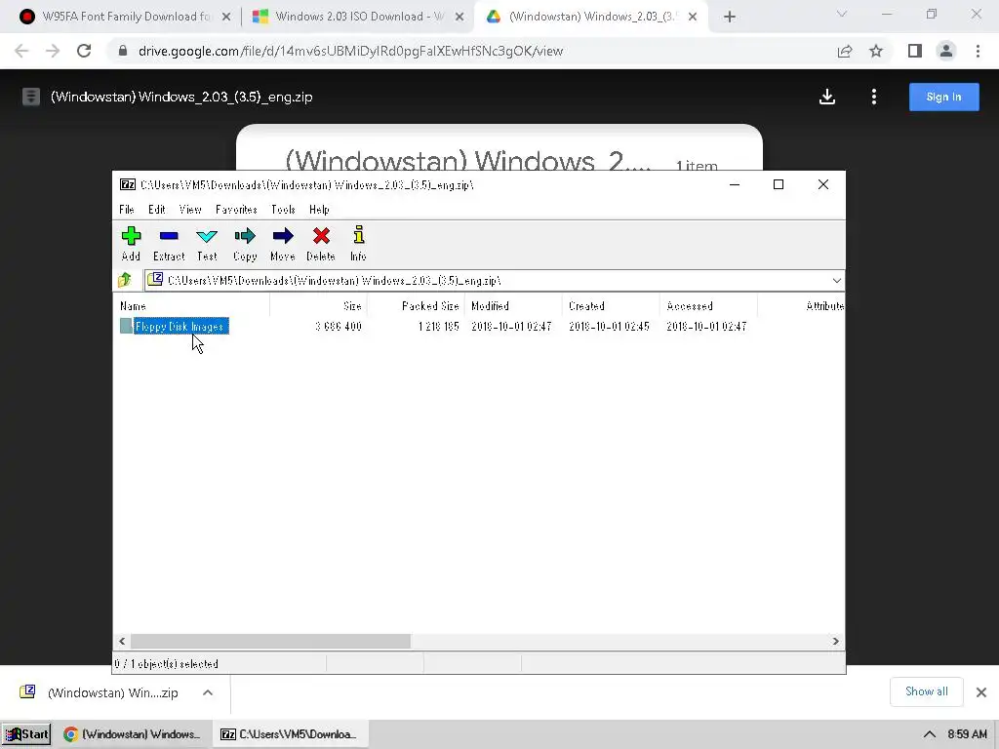Click horizontal scrollbar left arrow
The image size is (999, 749).
click(x=122, y=642)
